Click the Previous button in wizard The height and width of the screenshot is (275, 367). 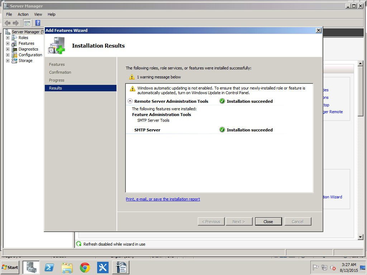[x=211, y=221]
